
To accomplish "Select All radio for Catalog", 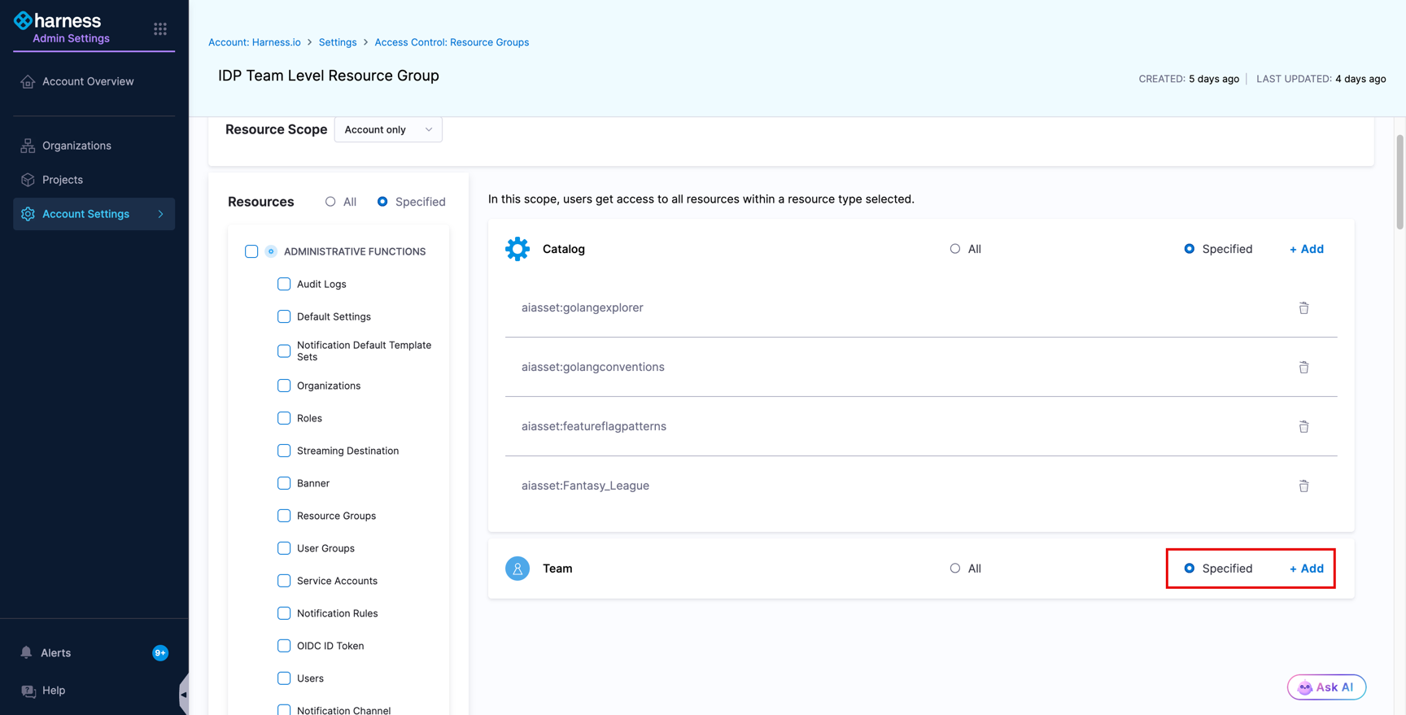I will pos(955,249).
